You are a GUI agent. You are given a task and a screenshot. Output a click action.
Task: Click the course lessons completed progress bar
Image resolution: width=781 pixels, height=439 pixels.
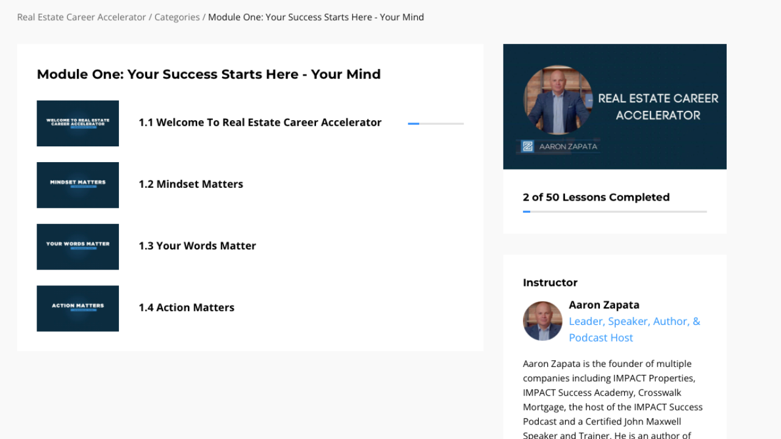614,212
